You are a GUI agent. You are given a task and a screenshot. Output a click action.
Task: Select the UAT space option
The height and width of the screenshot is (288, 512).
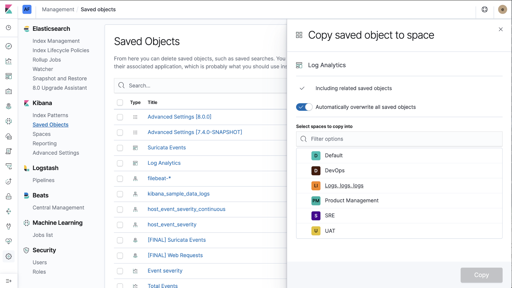pos(399,231)
